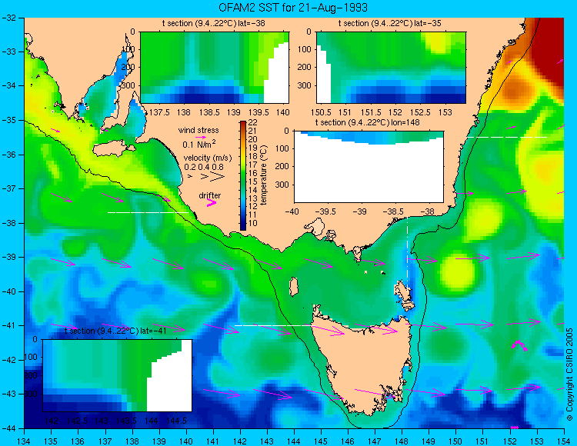Click the white dashed section line near latitude -37.7
577x446 pixels.
point(148,212)
